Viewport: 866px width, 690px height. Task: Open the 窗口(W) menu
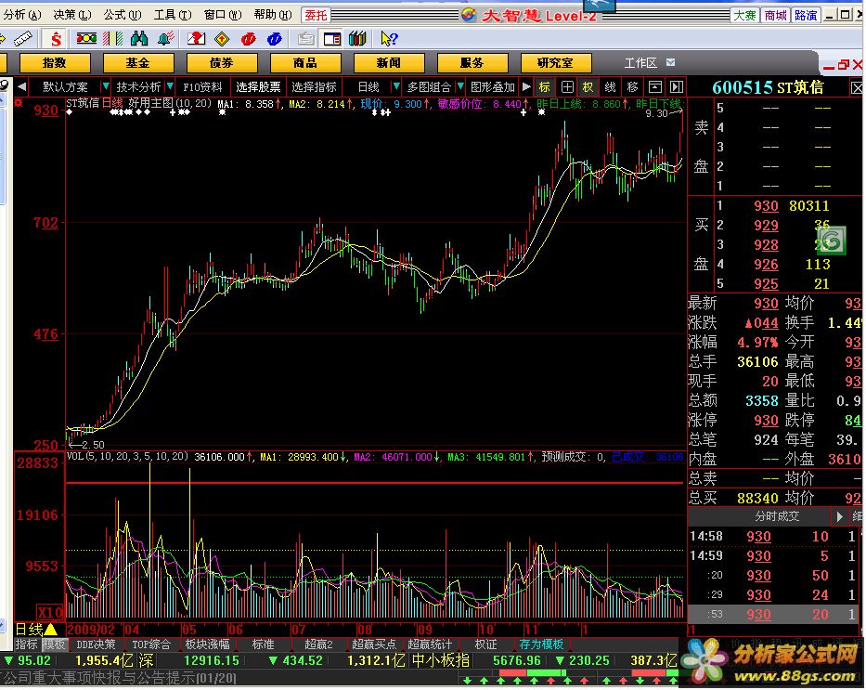pos(223,14)
